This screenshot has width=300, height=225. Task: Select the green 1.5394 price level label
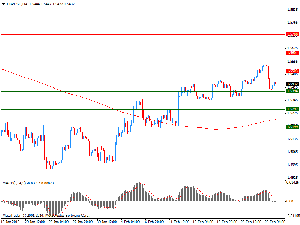[292, 91]
